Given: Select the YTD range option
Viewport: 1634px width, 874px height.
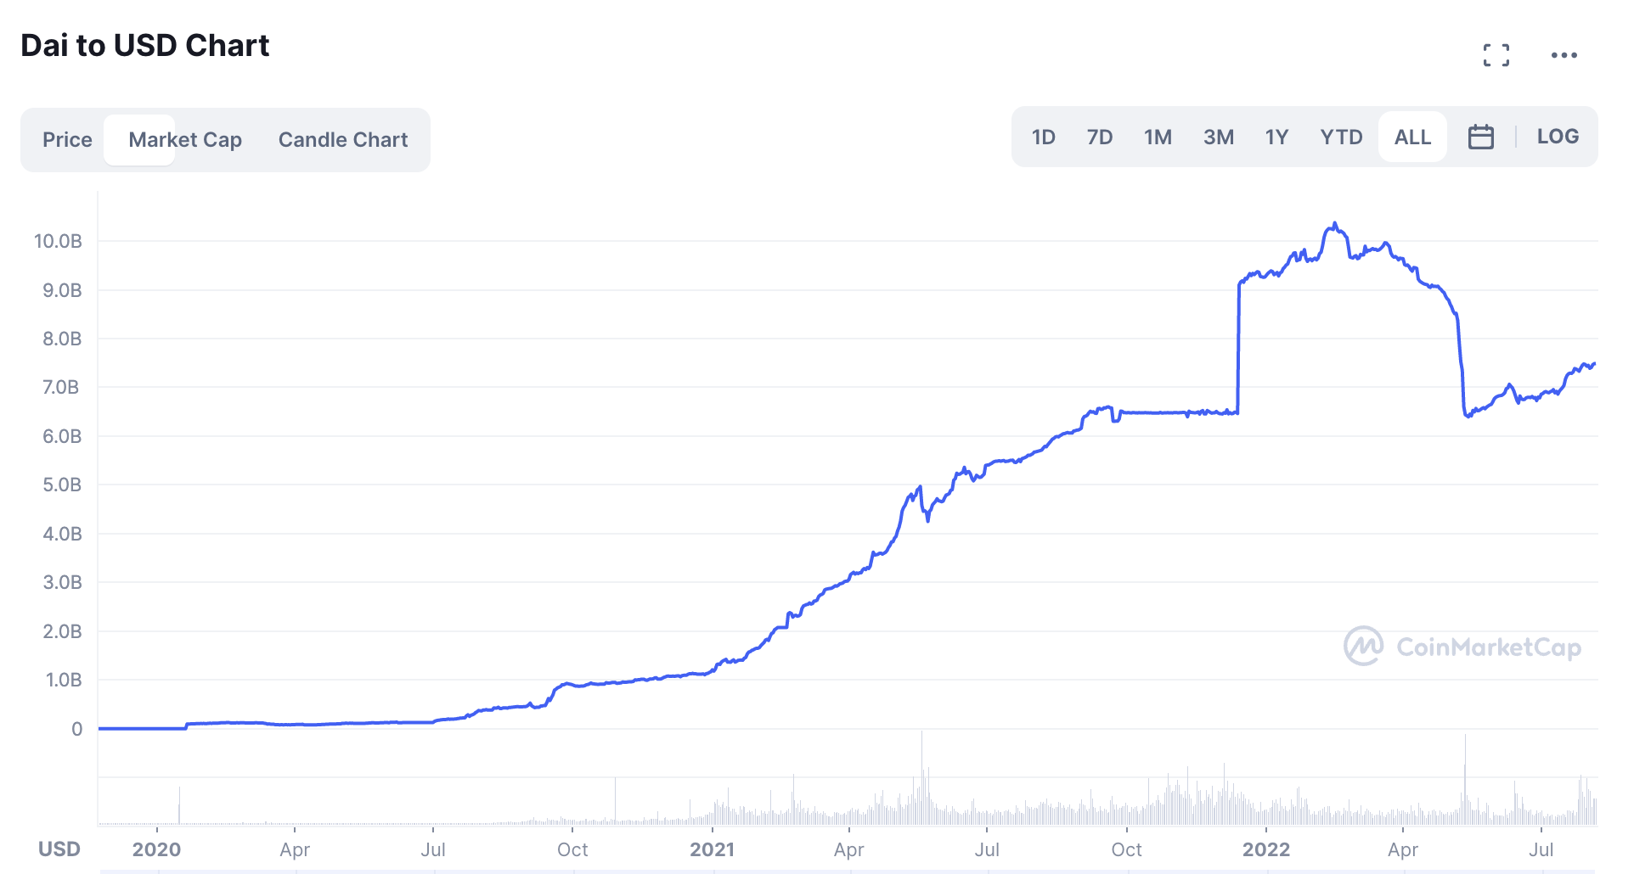Looking at the screenshot, I should pyautogui.click(x=1341, y=137).
